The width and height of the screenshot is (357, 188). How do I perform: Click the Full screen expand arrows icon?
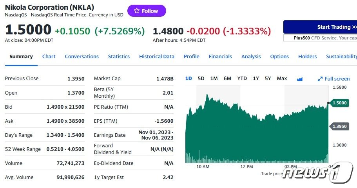(x=320, y=79)
